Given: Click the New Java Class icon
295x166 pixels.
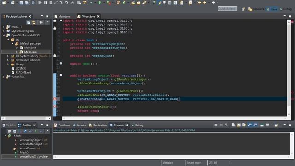Looking at the screenshot, I should [124, 3].
